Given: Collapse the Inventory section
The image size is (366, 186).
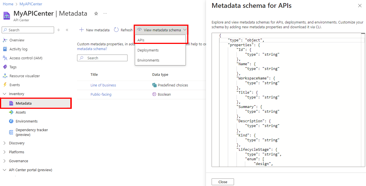Looking at the screenshot, I should pos(4,94).
